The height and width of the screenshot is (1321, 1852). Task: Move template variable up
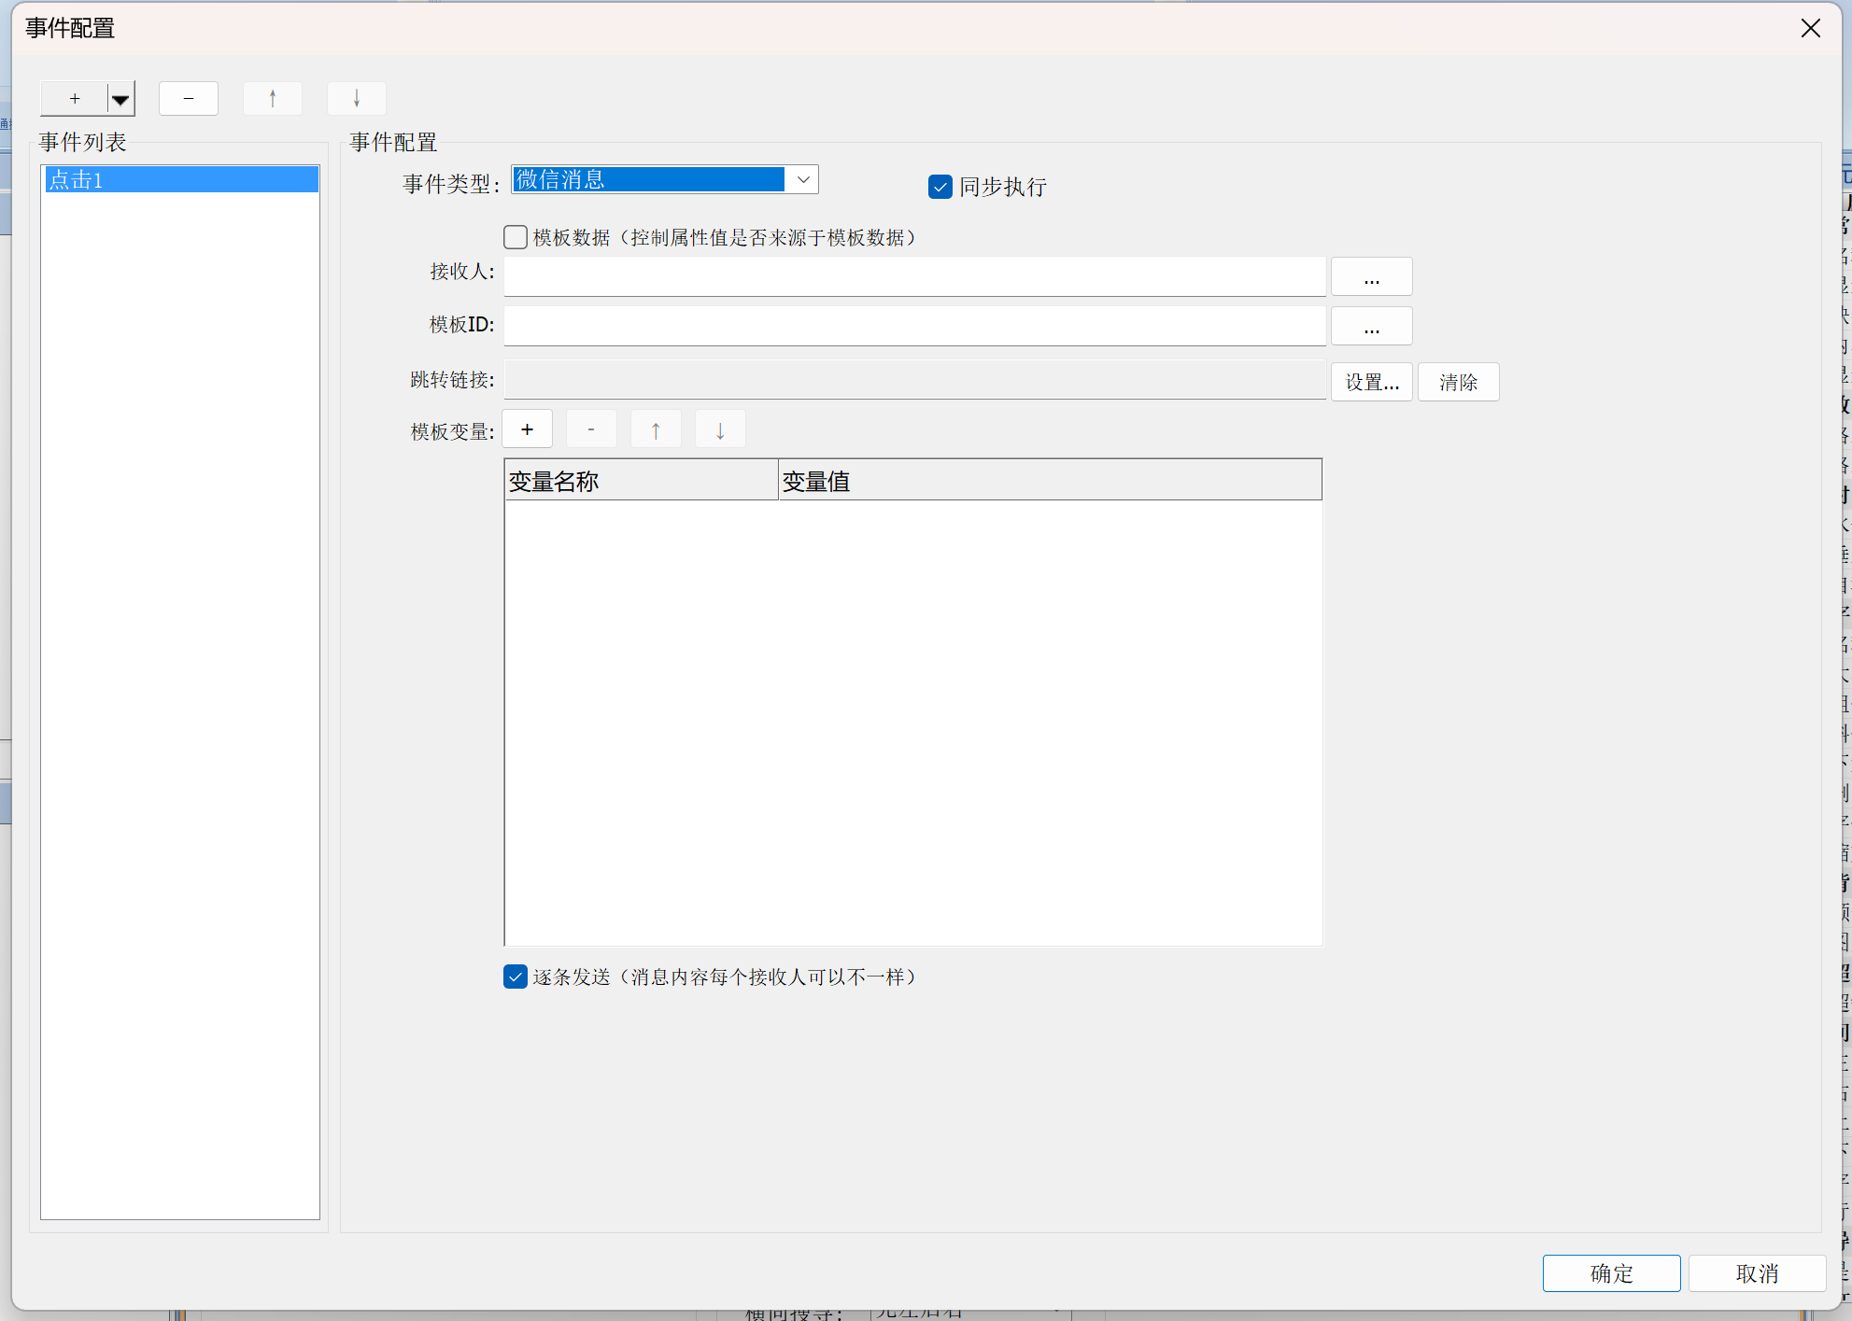click(656, 429)
